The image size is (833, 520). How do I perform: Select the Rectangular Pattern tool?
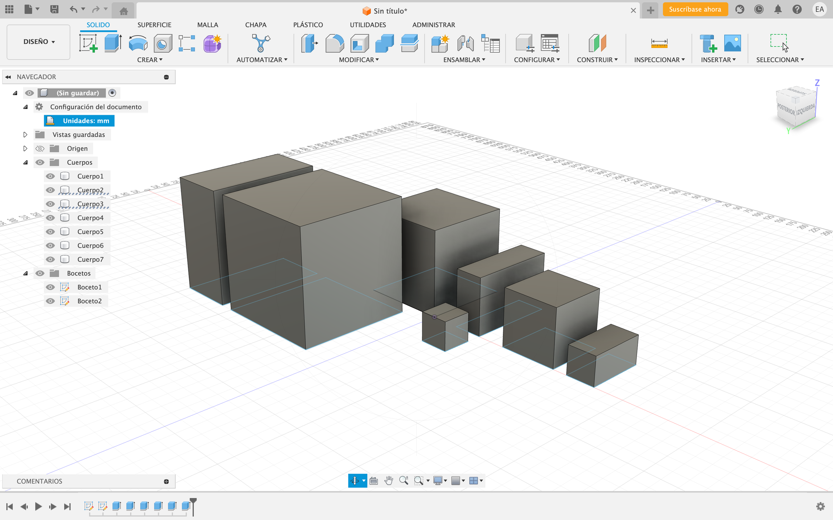187,43
